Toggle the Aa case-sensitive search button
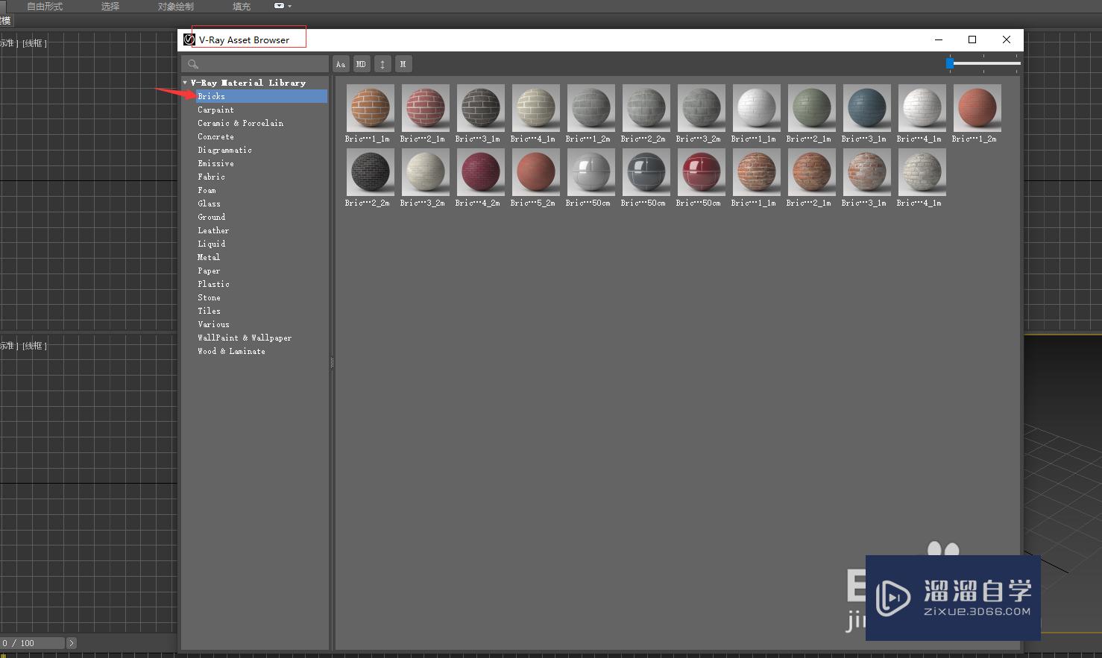1102x658 pixels. pyautogui.click(x=341, y=64)
